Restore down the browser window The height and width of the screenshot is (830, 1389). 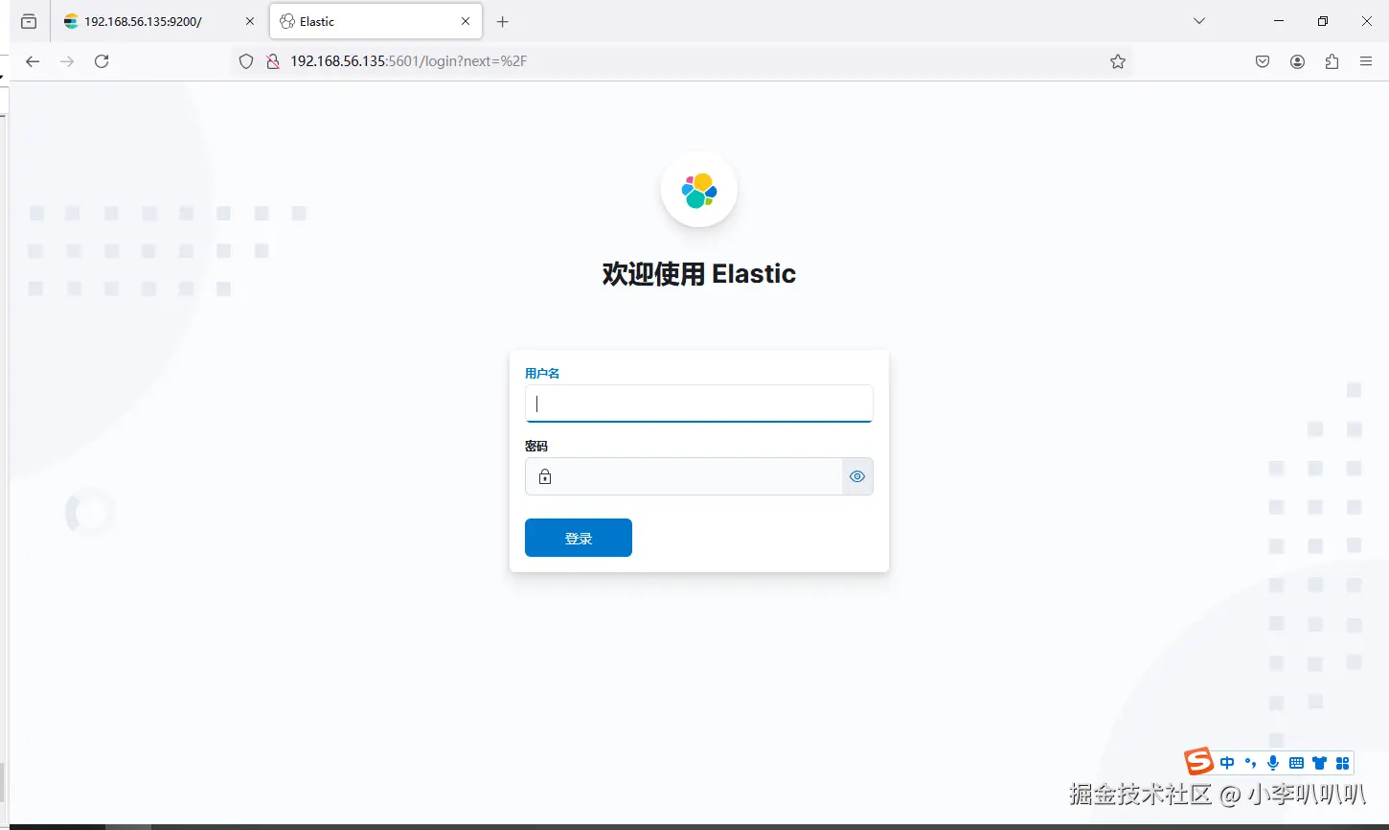(x=1323, y=21)
